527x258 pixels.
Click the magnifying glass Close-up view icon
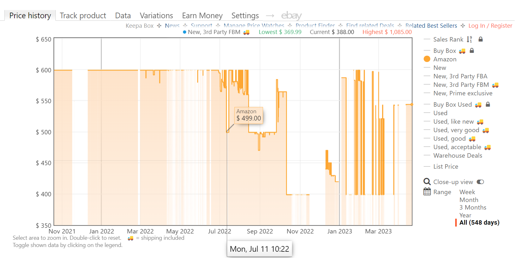pos(427,182)
